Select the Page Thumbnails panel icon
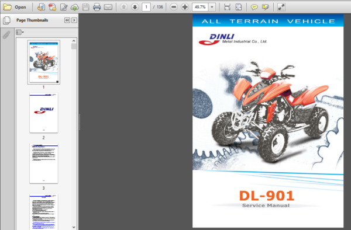This screenshot has height=230, width=351. pos(6,20)
